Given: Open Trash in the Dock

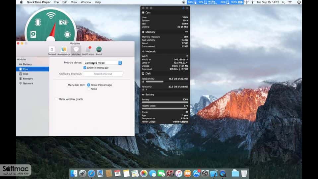Looking at the screenshot, I should [x=244, y=173].
